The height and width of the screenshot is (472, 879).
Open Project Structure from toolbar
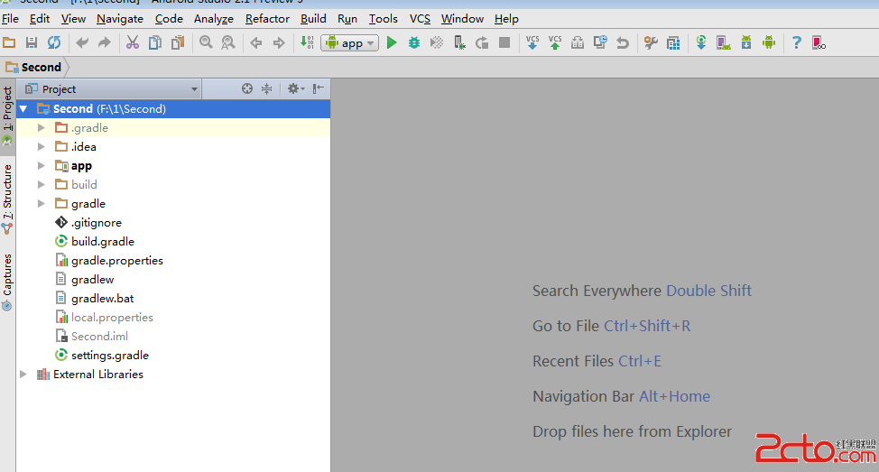pos(673,42)
